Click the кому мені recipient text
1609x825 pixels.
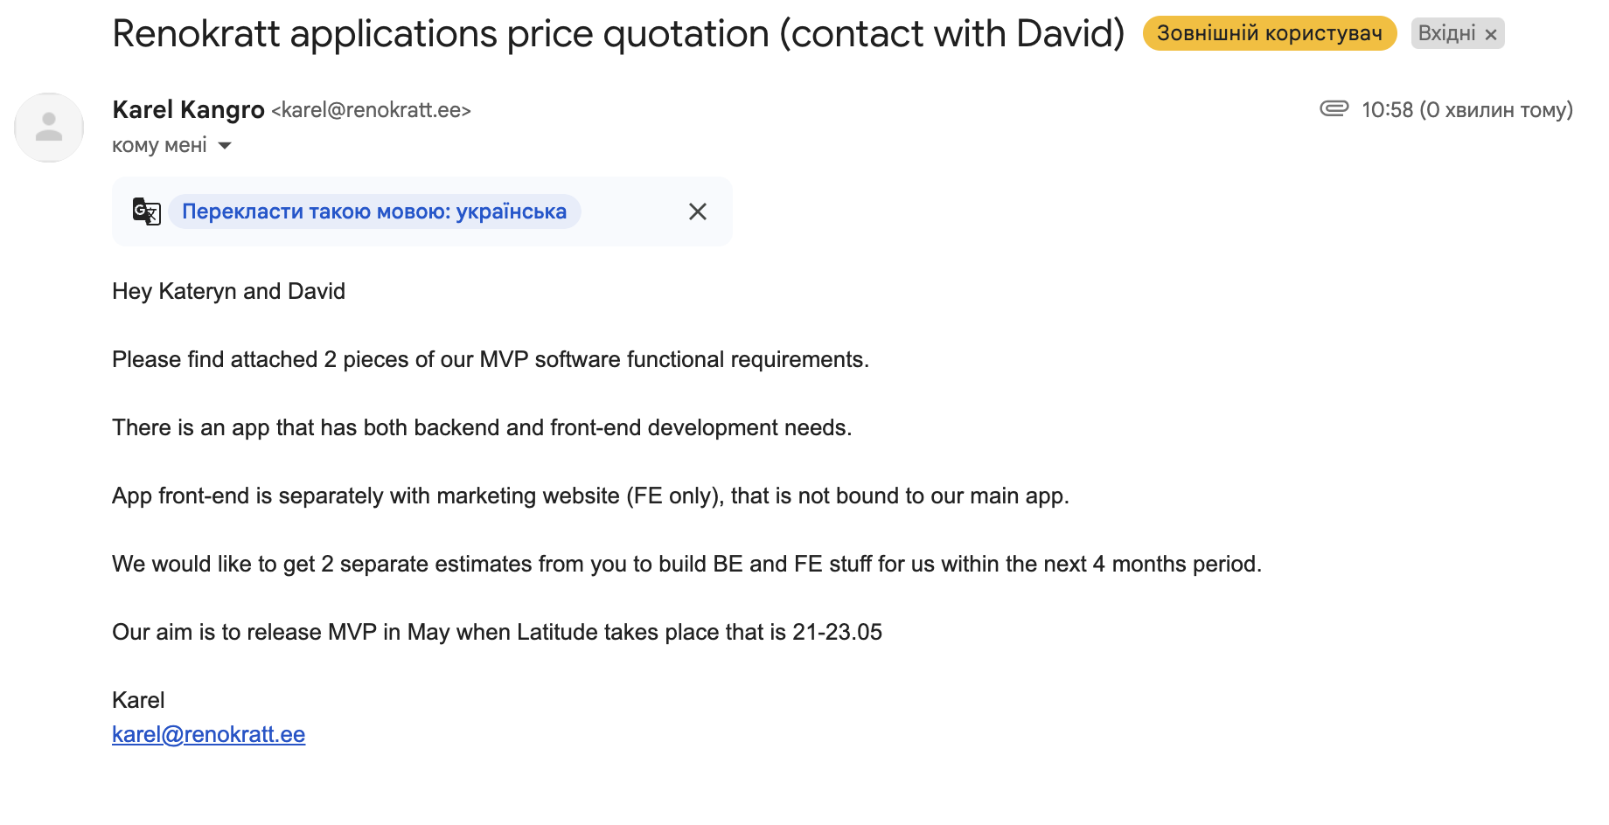point(159,145)
